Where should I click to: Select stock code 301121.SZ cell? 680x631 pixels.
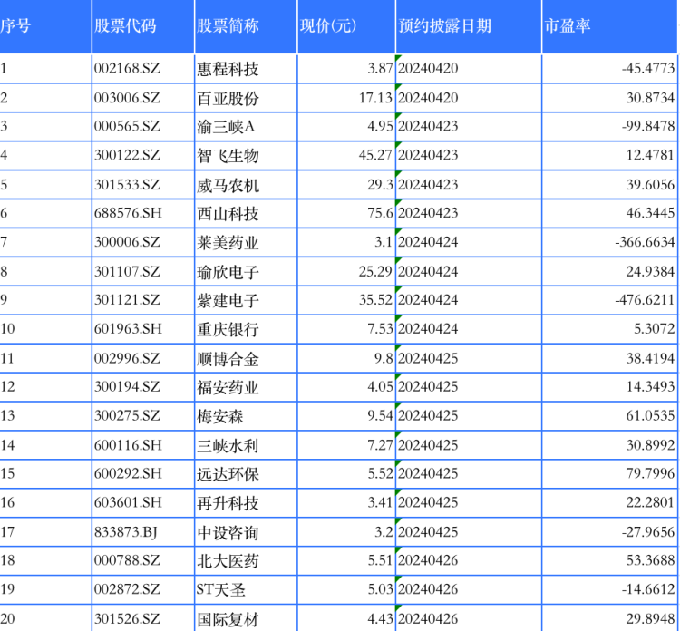[143, 300]
